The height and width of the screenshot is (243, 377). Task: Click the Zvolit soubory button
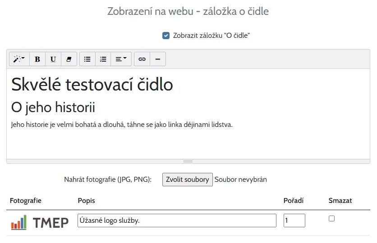(x=187, y=180)
